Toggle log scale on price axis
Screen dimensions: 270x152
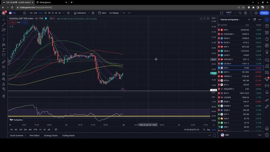[208, 130]
